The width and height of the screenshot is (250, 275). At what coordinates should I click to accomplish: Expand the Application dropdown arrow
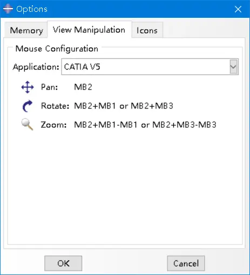pyautogui.click(x=234, y=67)
